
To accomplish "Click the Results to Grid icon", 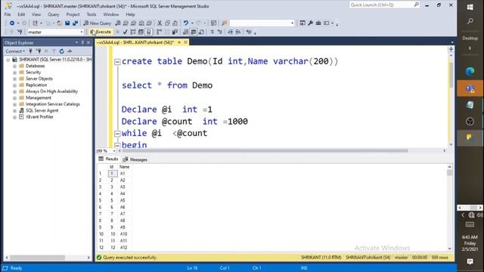I will click(x=194, y=32).
